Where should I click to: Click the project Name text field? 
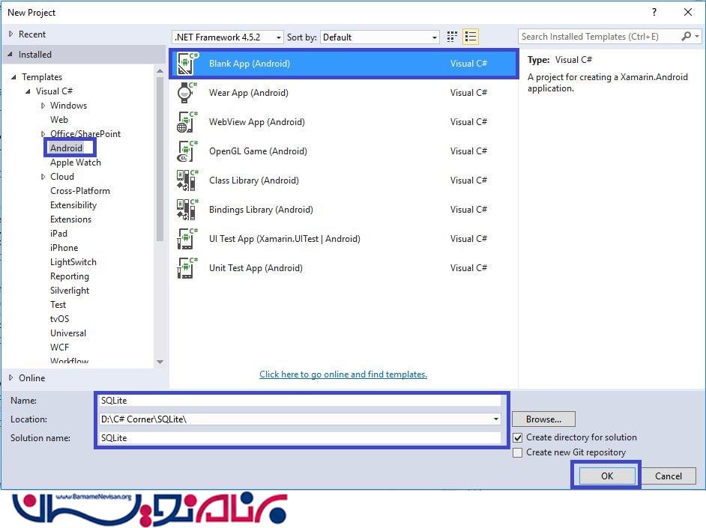click(300, 401)
